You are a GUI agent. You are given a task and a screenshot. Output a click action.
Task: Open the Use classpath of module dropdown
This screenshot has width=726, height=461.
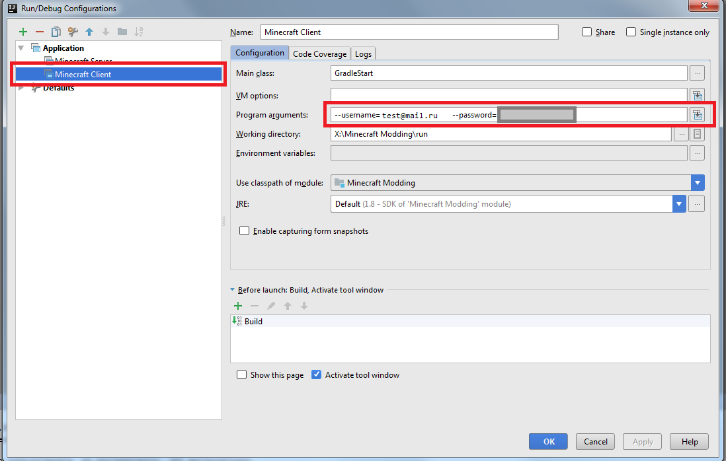pyautogui.click(x=698, y=183)
